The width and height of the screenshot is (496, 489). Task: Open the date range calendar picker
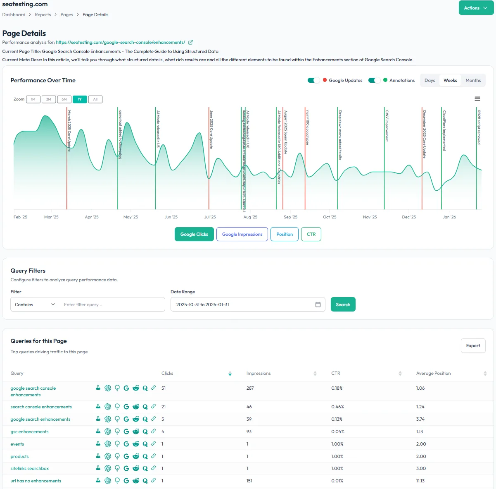click(x=318, y=304)
